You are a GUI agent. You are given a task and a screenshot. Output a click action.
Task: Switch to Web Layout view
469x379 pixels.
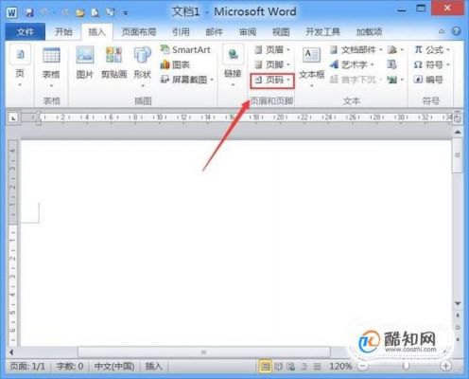291,367
